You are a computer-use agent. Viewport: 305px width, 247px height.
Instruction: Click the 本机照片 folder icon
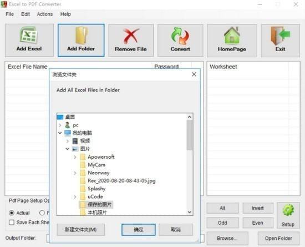(x=83, y=212)
